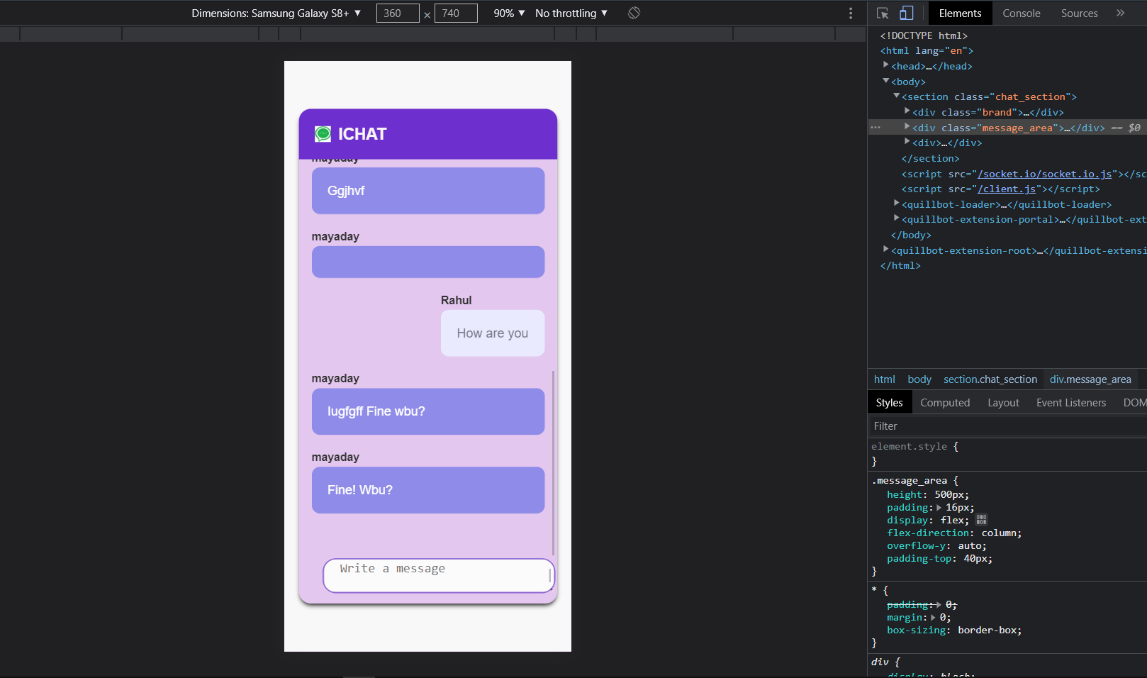Viewport: 1147px width, 678px height.
Task: Open the Dimensions Samsung Galaxy S8+ device dropdown
Action: coord(276,13)
